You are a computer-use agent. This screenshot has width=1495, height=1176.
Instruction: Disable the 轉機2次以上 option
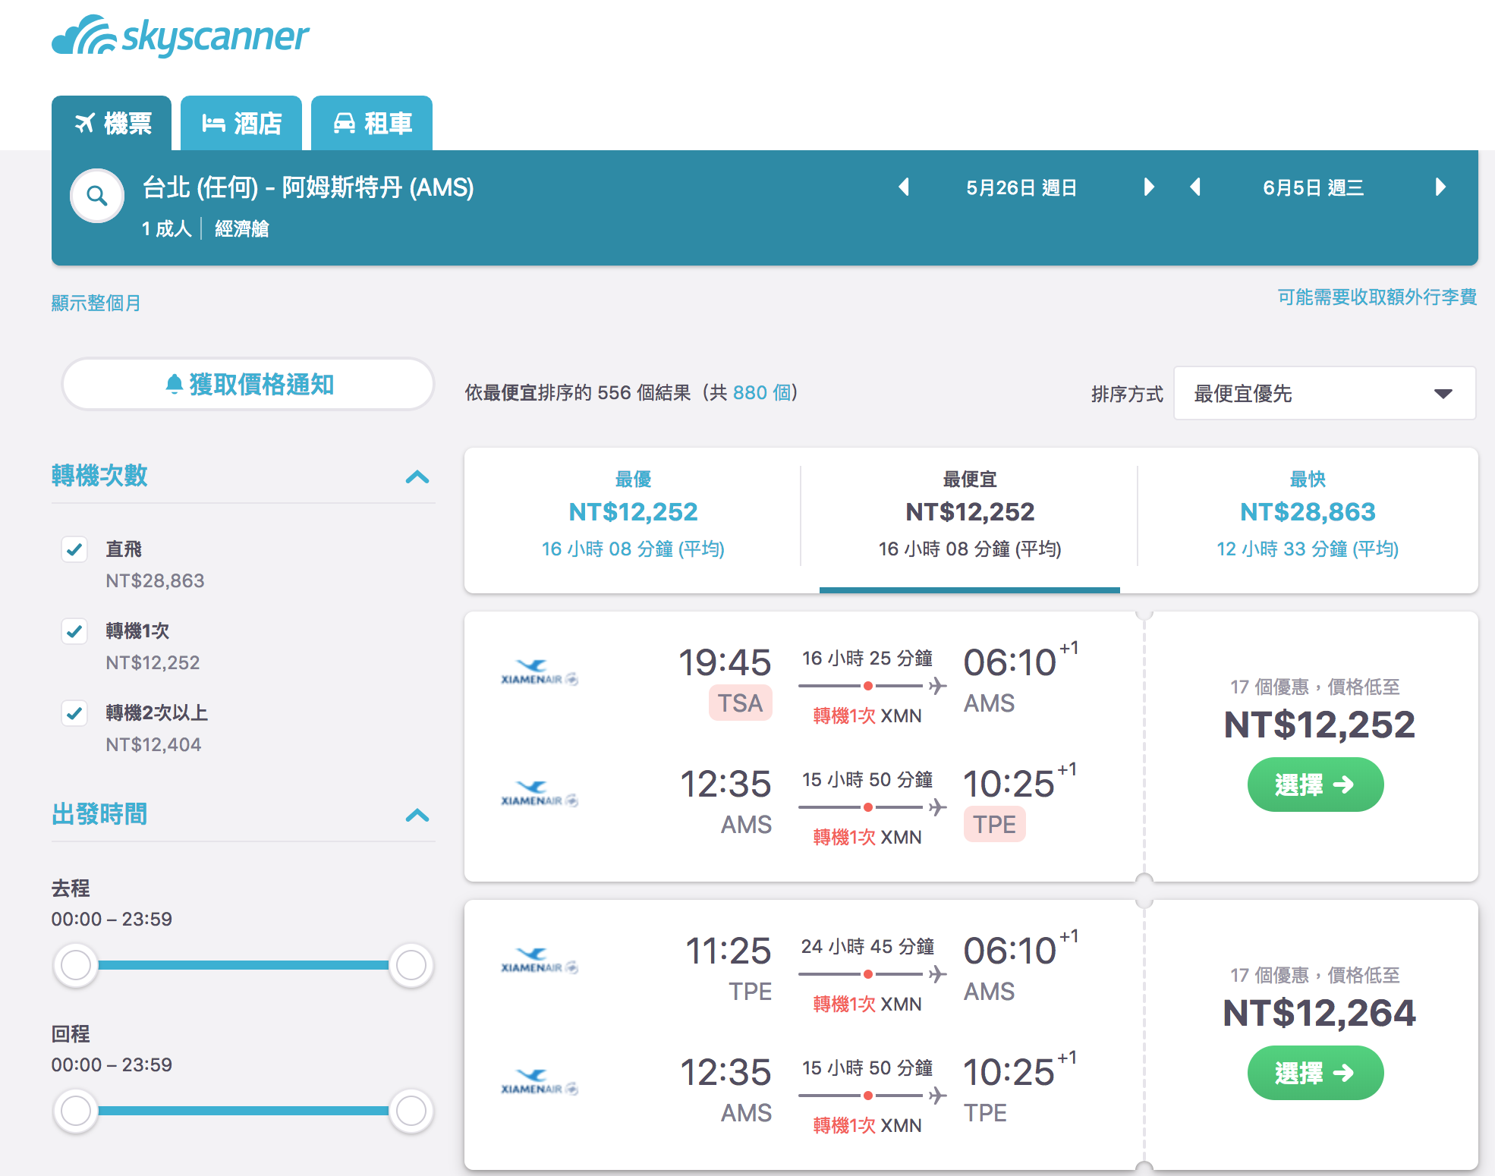pos(74,713)
